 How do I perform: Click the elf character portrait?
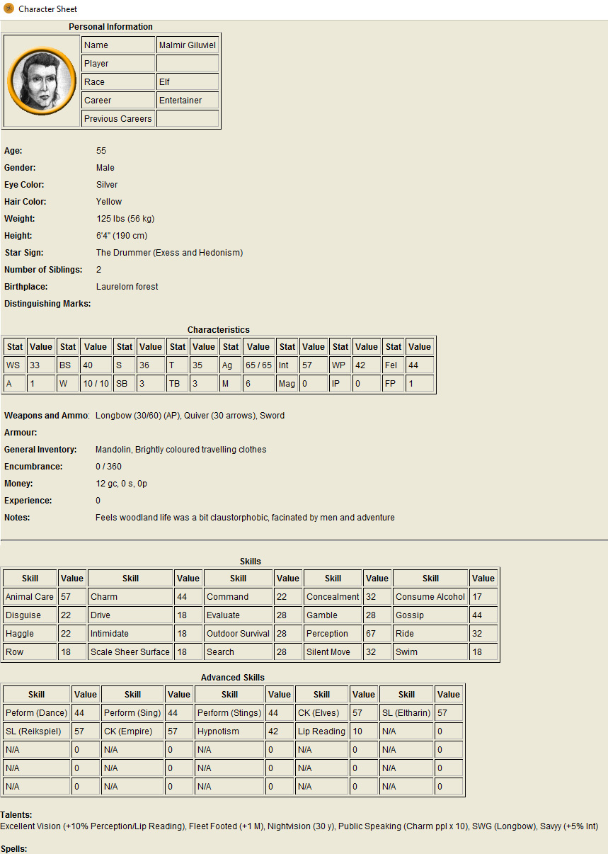click(x=42, y=81)
